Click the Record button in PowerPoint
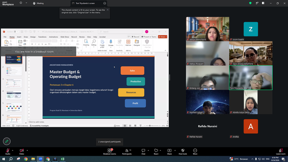 click(135, 37)
